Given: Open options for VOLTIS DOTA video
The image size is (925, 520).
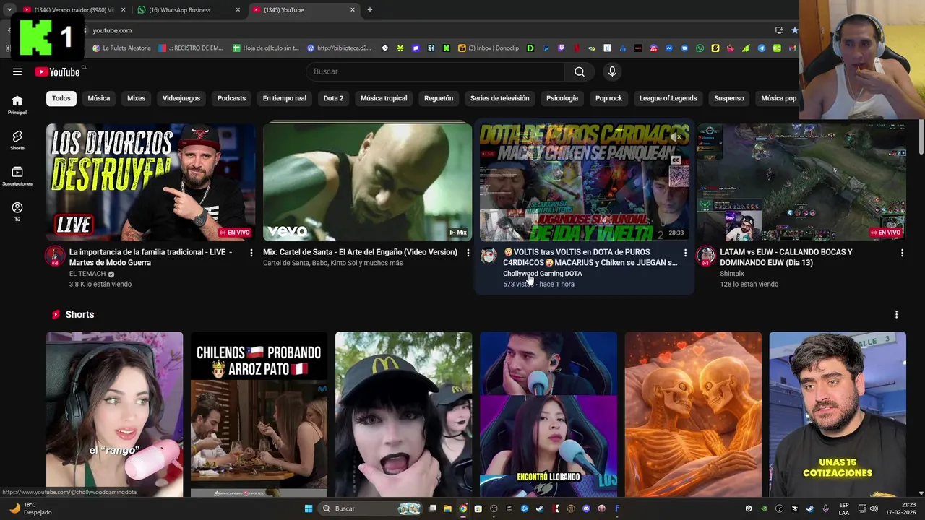Looking at the screenshot, I should [x=685, y=253].
